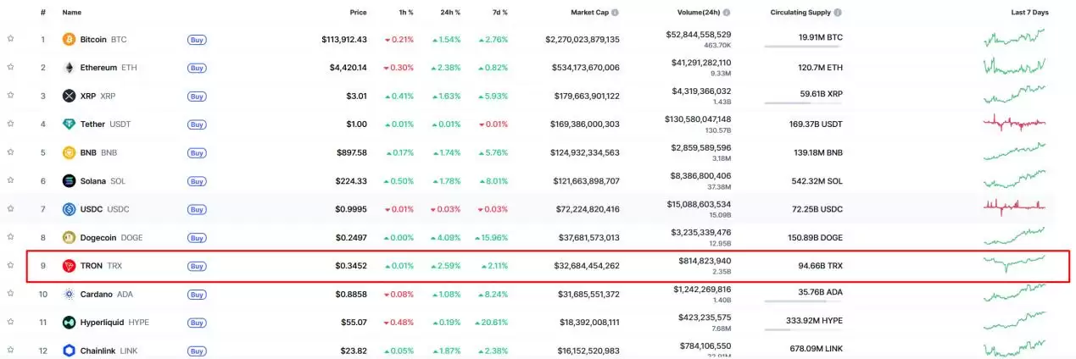
Task: Star Bitcoin to add to watchlist
Action: click(x=11, y=39)
